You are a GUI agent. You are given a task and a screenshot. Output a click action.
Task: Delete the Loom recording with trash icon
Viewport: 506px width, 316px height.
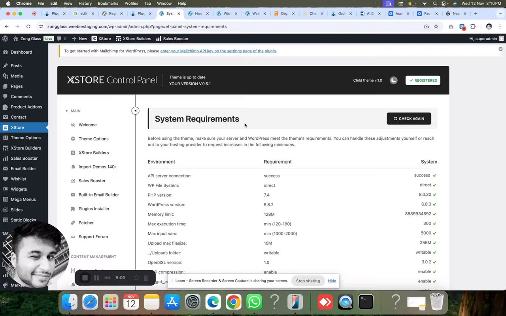point(146,278)
